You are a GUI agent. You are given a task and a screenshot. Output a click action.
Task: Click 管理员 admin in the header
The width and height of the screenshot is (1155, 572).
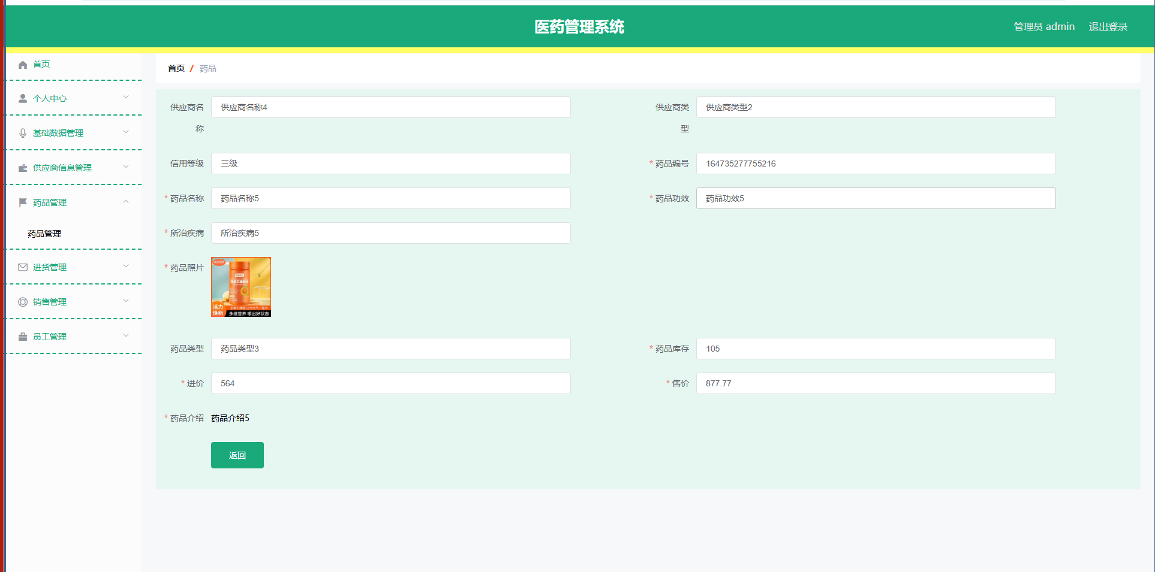1043,26
